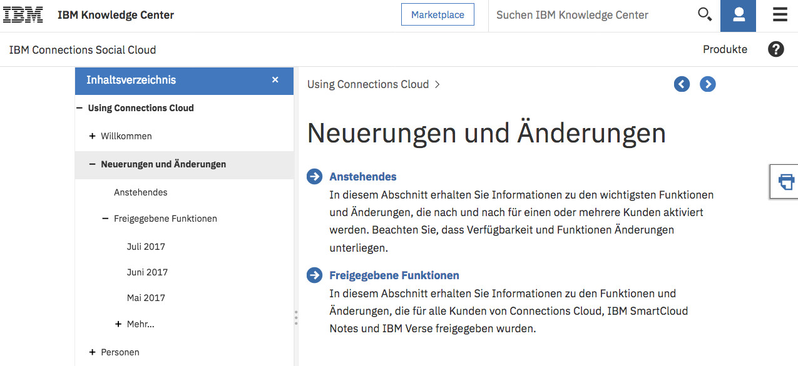Expand the Mehr... node
This screenshot has height=366, width=798.
(118, 324)
